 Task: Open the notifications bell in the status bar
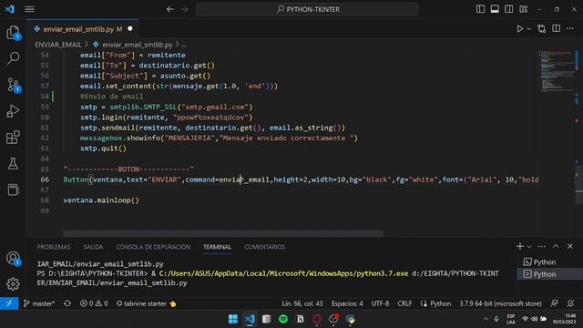(571, 303)
